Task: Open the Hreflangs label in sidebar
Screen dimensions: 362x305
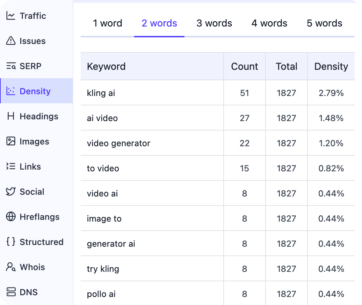Action: [x=39, y=217]
